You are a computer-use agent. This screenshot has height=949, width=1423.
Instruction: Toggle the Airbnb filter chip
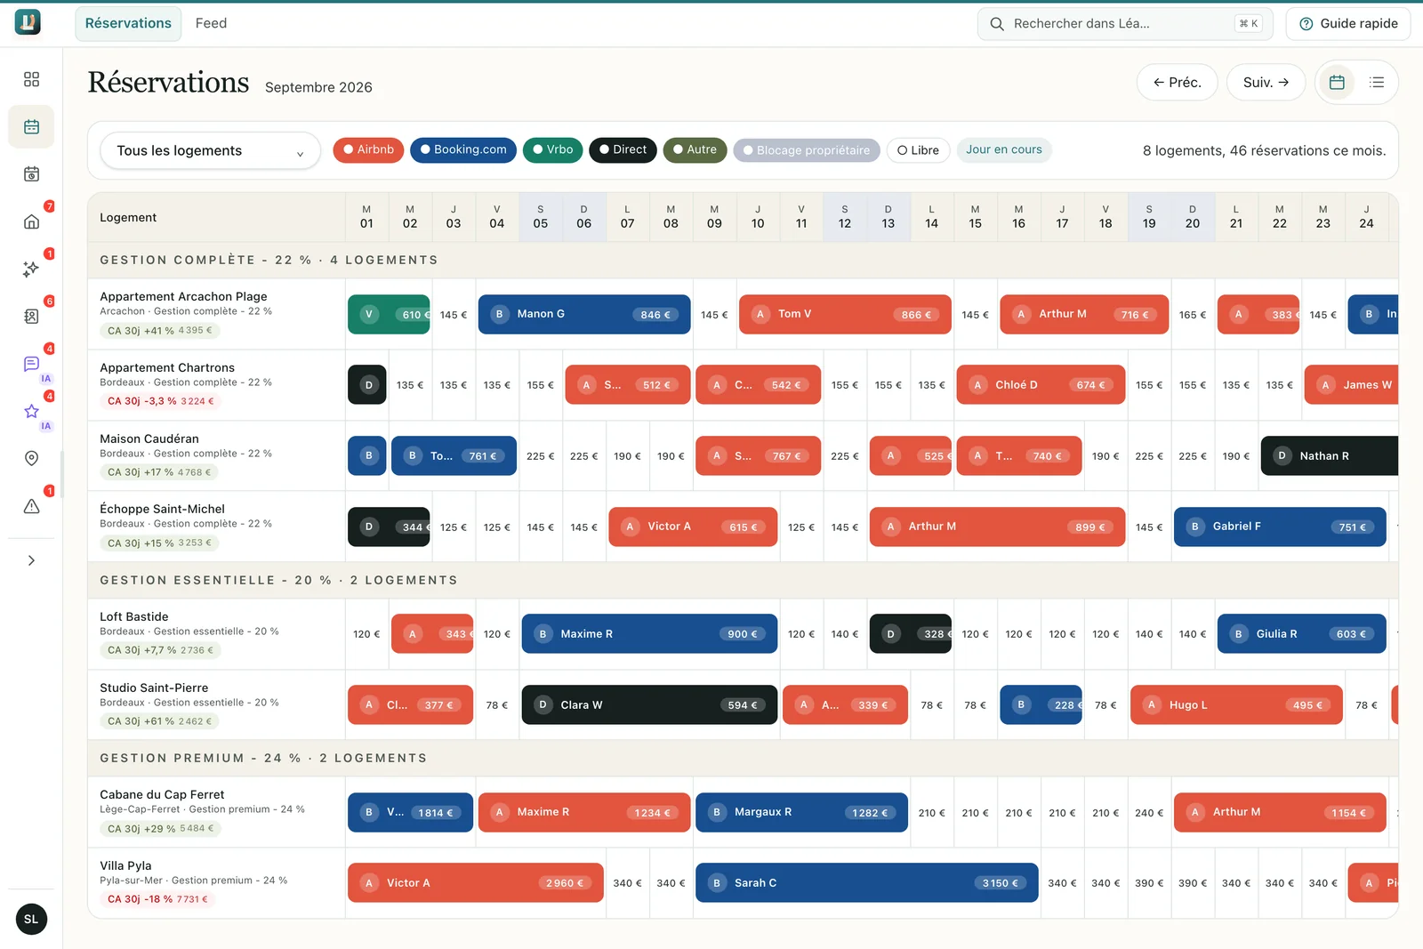pyautogui.click(x=369, y=149)
